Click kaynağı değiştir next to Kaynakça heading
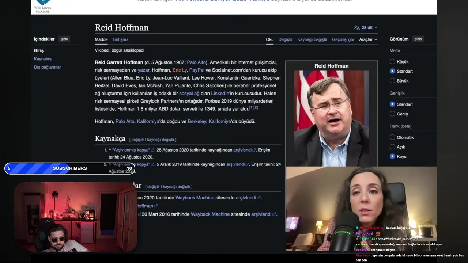Viewport: 468px width, 263px height. pos(161,140)
